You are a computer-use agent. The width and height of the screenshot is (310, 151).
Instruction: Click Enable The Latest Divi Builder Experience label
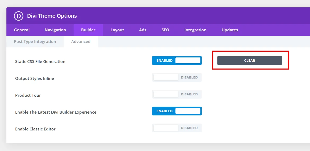click(56, 112)
